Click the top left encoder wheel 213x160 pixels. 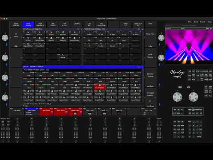(5, 38)
